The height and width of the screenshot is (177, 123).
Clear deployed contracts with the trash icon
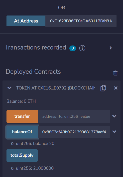coord(115,73)
